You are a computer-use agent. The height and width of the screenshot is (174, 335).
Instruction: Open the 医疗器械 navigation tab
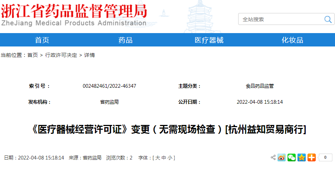coord(209,40)
